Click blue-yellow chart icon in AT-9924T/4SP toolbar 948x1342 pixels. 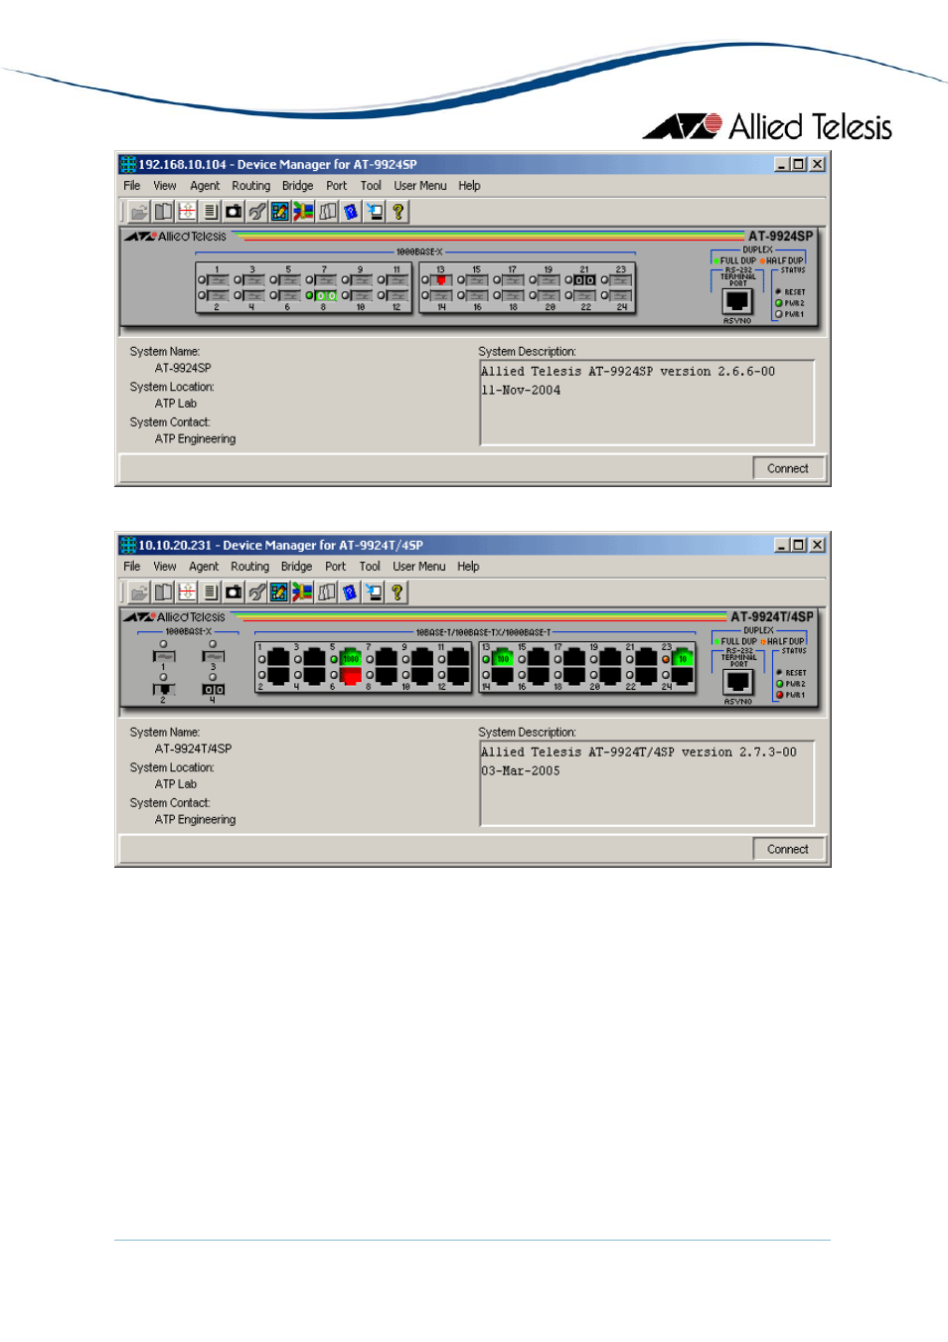(279, 592)
